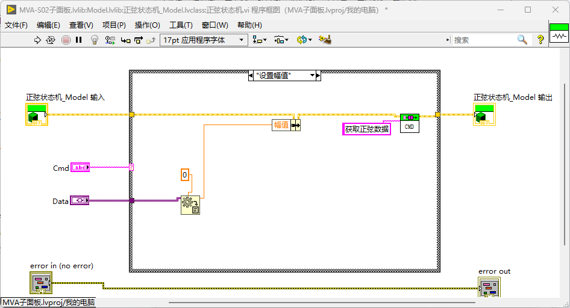The width and height of the screenshot is (570, 308).
Task: Open the Align Objects dropdown
Action: 260,40
